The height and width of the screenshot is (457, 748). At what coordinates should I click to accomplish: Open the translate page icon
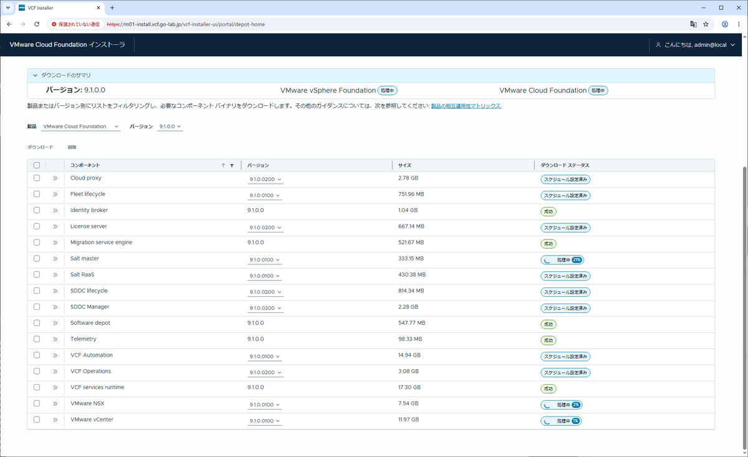(x=693, y=24)
